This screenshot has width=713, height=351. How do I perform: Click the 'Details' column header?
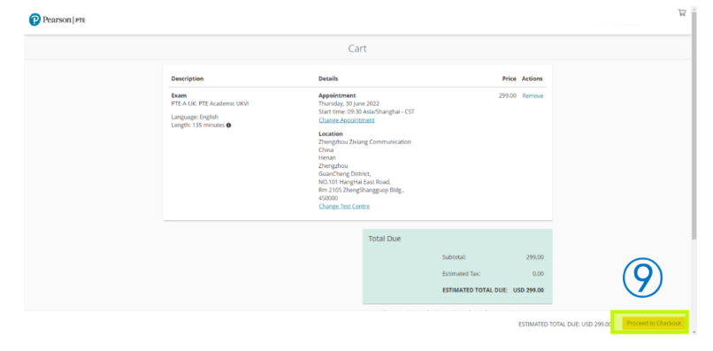click(328, 79)
